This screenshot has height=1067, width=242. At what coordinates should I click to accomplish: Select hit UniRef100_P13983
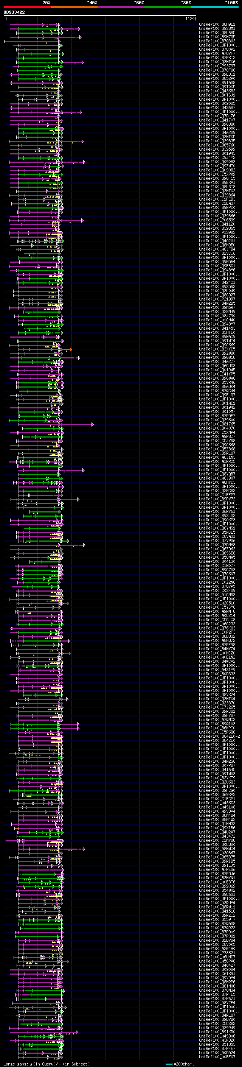[x=217, y=233]
